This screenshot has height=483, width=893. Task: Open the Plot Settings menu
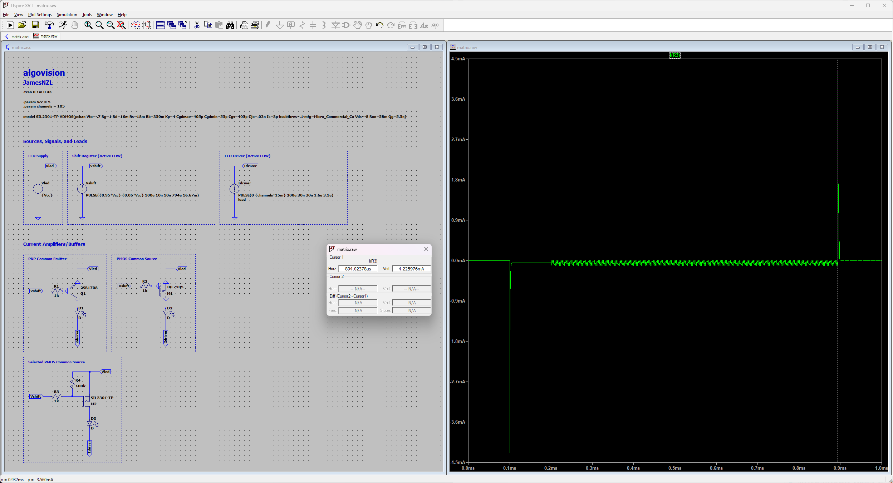40,15
